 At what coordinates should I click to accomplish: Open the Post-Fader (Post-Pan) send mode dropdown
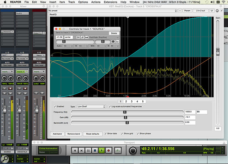[104, 38]
